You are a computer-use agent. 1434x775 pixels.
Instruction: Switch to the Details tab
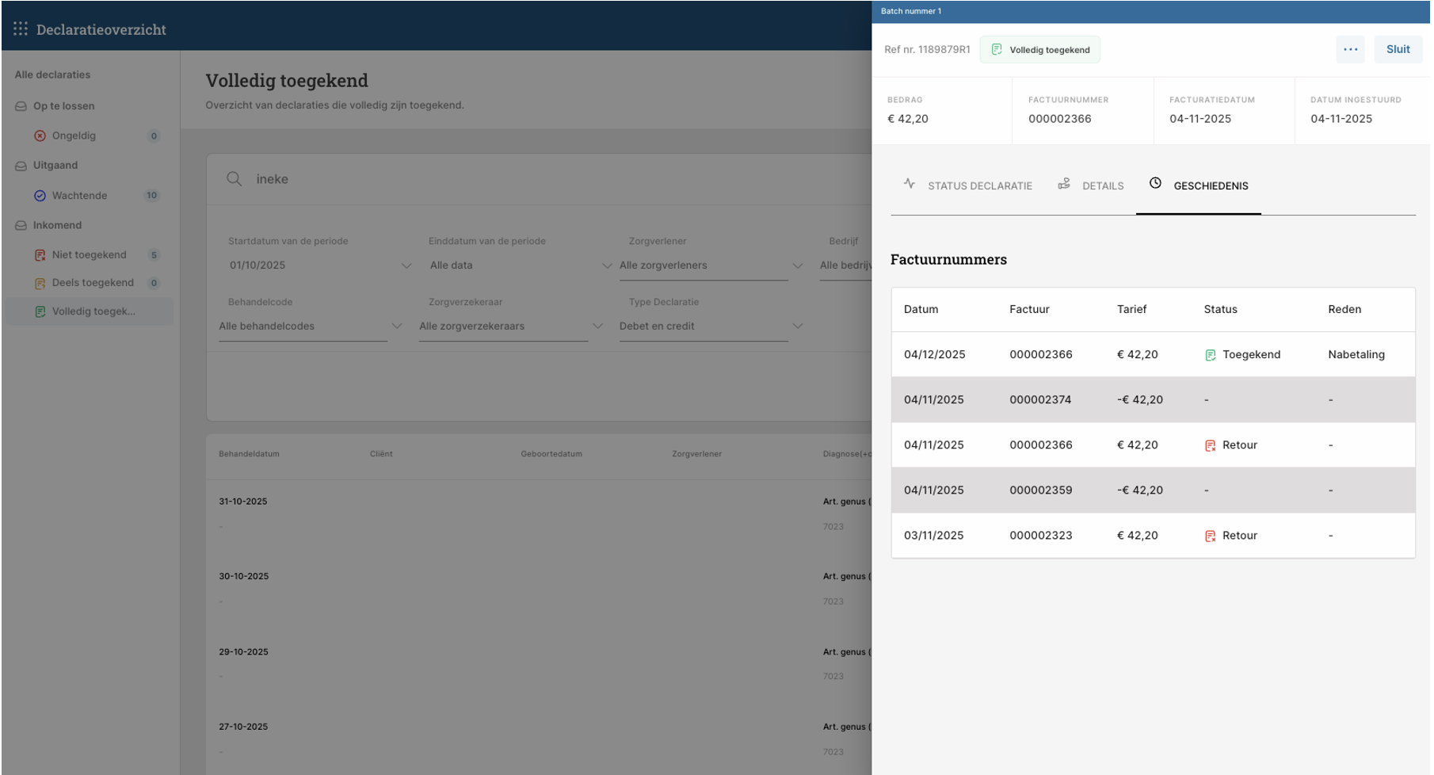pos(1092,185)
